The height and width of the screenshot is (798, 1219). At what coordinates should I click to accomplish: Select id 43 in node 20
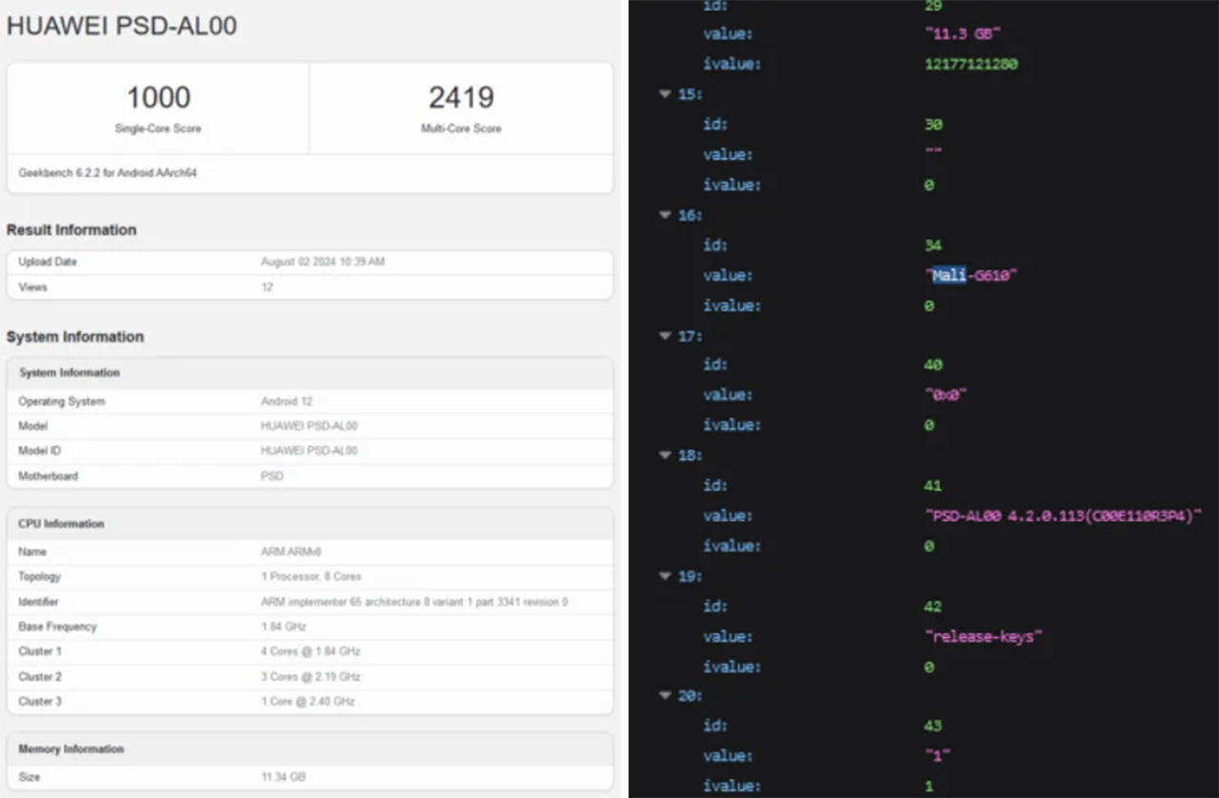(x=933, y=727)
